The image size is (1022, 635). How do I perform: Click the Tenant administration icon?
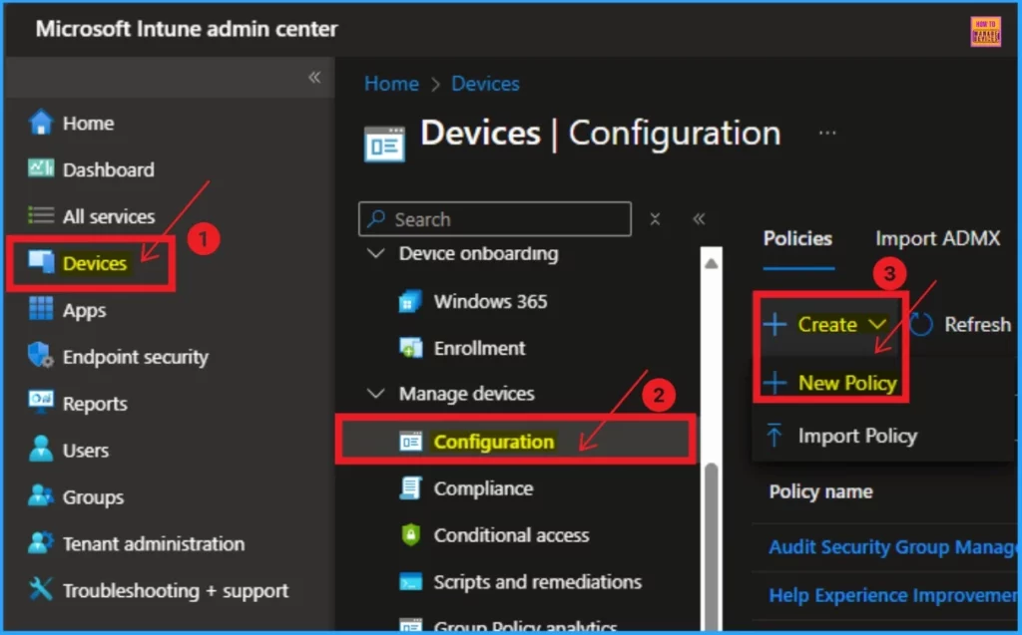[40, 542]
